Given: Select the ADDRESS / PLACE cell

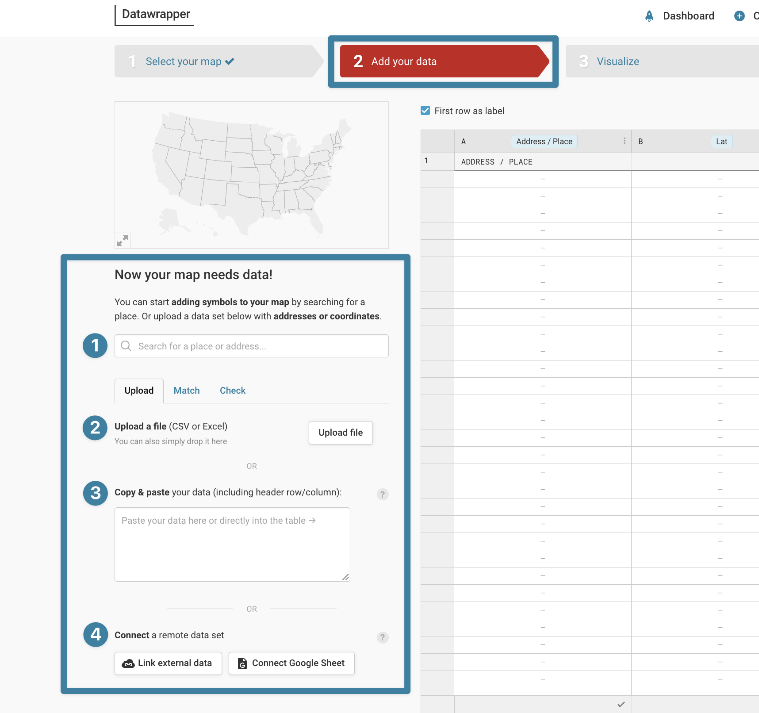Looking at the screenshot, I should click(543, 162).
